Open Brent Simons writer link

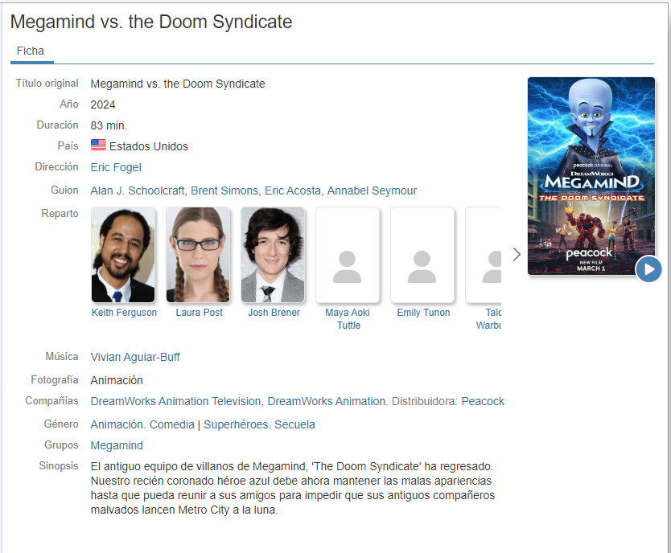(224, 190)
